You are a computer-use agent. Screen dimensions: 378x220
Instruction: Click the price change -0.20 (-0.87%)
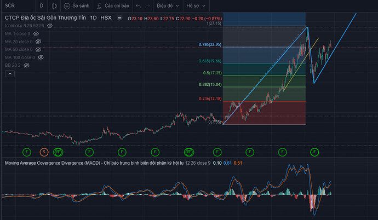click(207, 19)
